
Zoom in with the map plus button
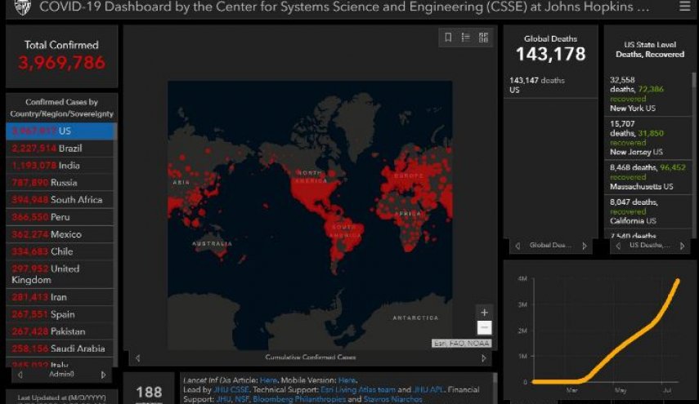[484, 313]
